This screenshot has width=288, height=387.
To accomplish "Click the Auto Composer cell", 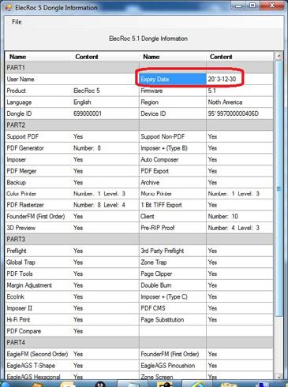I will point(173,159).
